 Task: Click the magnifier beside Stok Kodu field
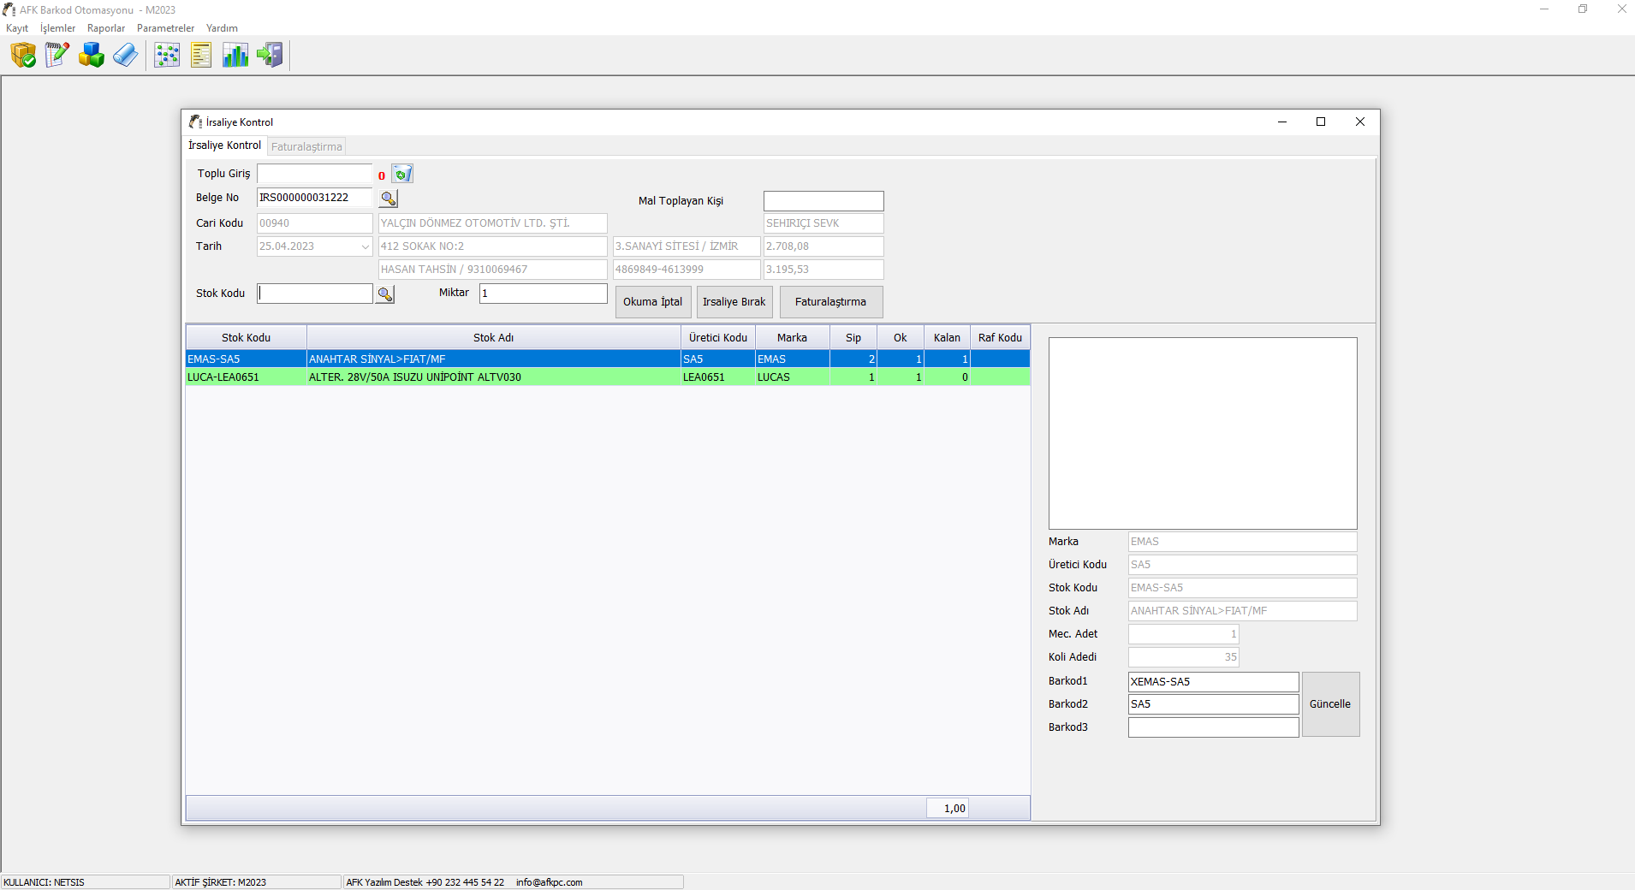(x=385, y=294)
